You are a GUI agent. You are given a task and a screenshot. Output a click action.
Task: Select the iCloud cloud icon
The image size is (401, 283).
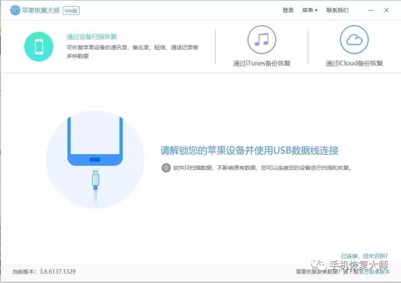[354, 39]
